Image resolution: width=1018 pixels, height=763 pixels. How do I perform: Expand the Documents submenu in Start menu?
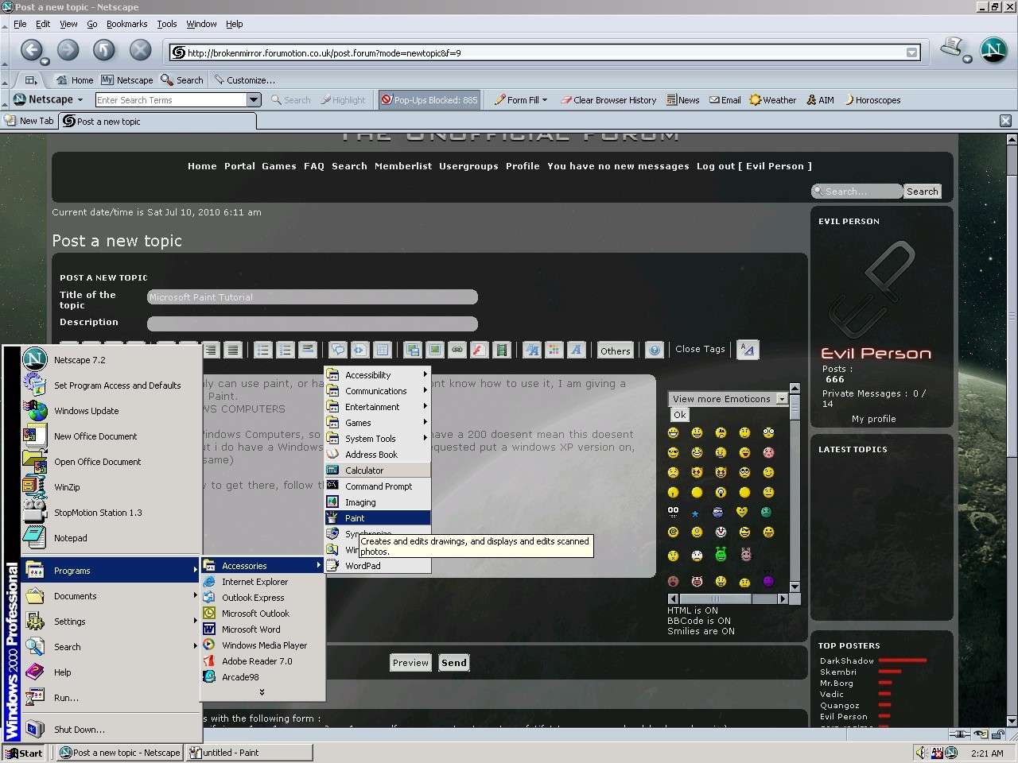click(111, 596)
